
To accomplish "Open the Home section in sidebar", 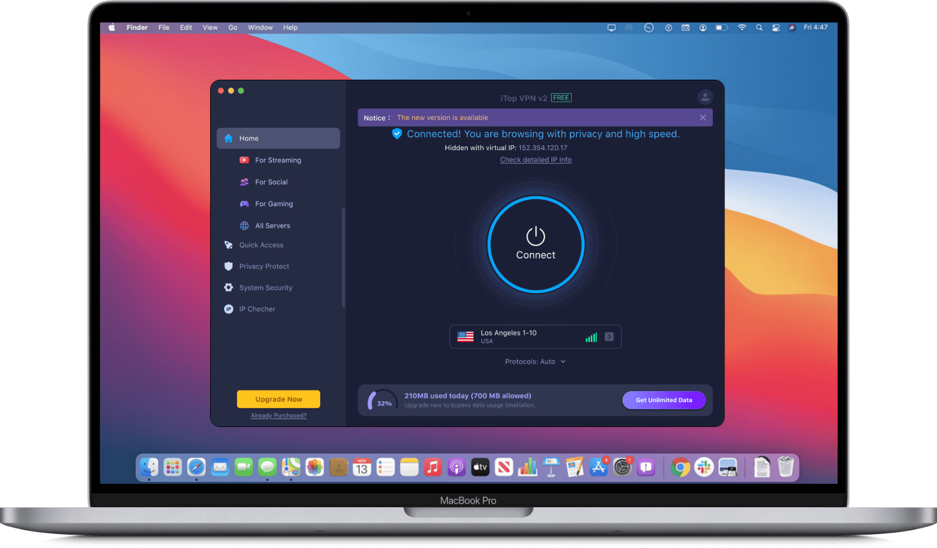I will [x=278, y=138].
